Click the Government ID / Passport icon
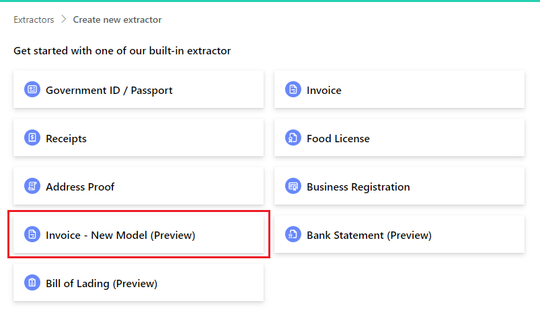The width and height of the screenshot is (540, 316). (32, 90)
